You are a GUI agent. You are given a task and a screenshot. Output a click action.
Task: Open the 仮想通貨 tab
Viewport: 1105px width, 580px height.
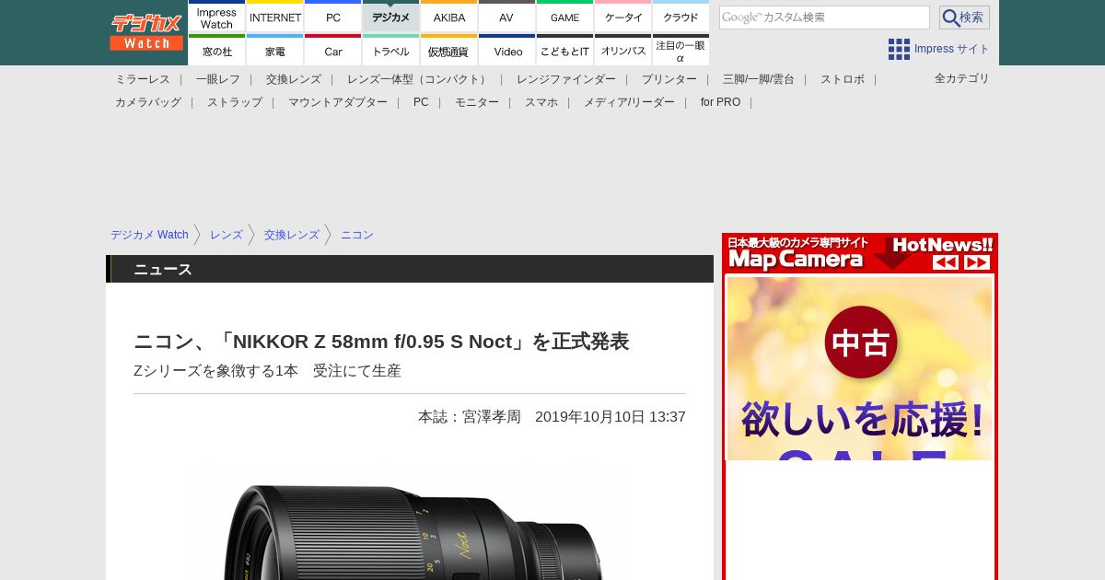[449, 51]
